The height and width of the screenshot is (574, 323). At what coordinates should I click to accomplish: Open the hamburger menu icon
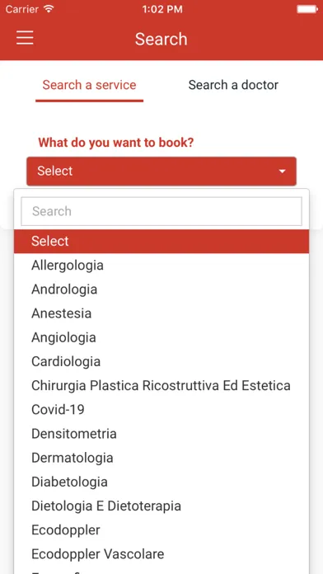coord(25,38)
